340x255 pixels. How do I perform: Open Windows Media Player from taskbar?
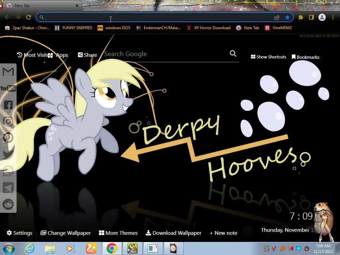point(70,248)
